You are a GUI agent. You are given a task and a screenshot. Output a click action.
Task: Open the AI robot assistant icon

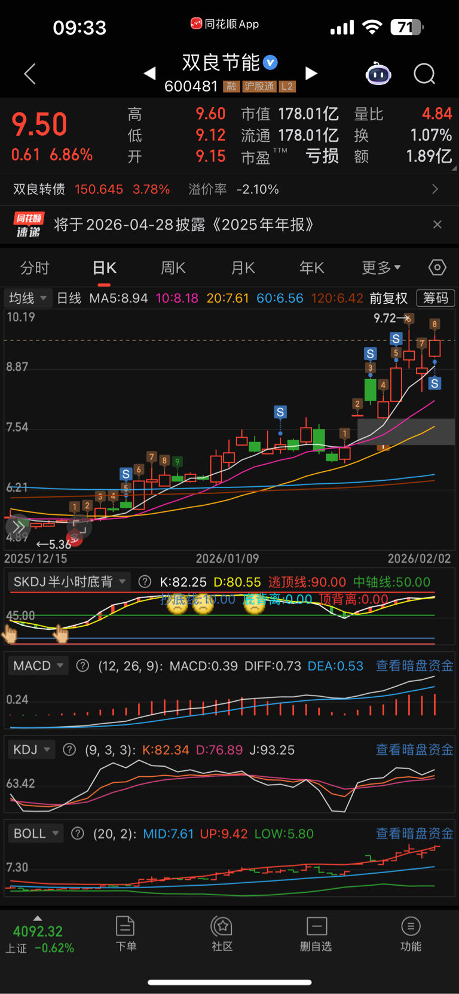coord(378,74)
